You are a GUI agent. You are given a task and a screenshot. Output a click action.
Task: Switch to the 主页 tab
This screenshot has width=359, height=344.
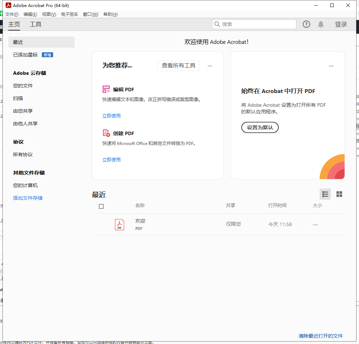coord(14,25)
